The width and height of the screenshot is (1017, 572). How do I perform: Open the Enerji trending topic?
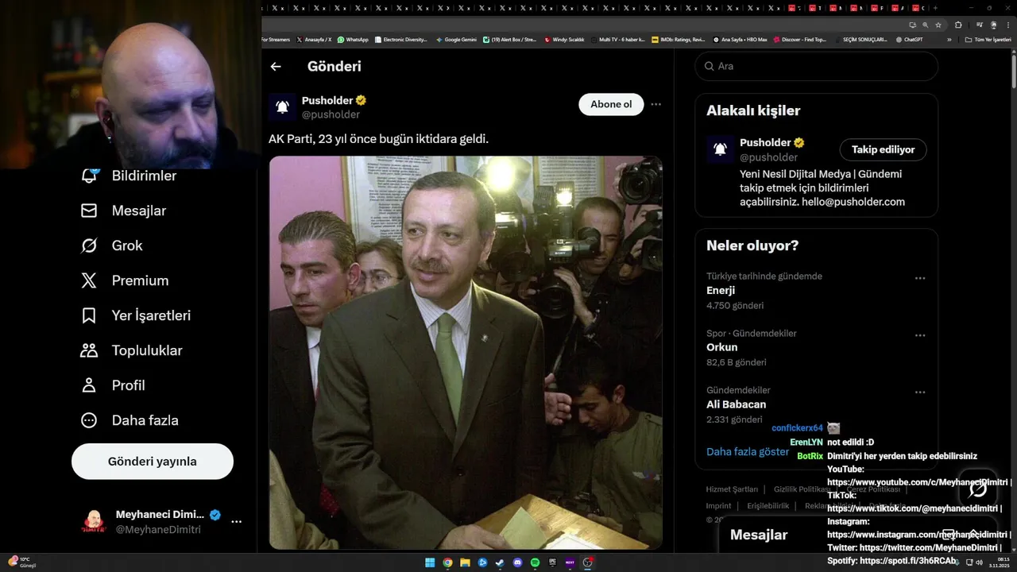click(x=721, y=291)
